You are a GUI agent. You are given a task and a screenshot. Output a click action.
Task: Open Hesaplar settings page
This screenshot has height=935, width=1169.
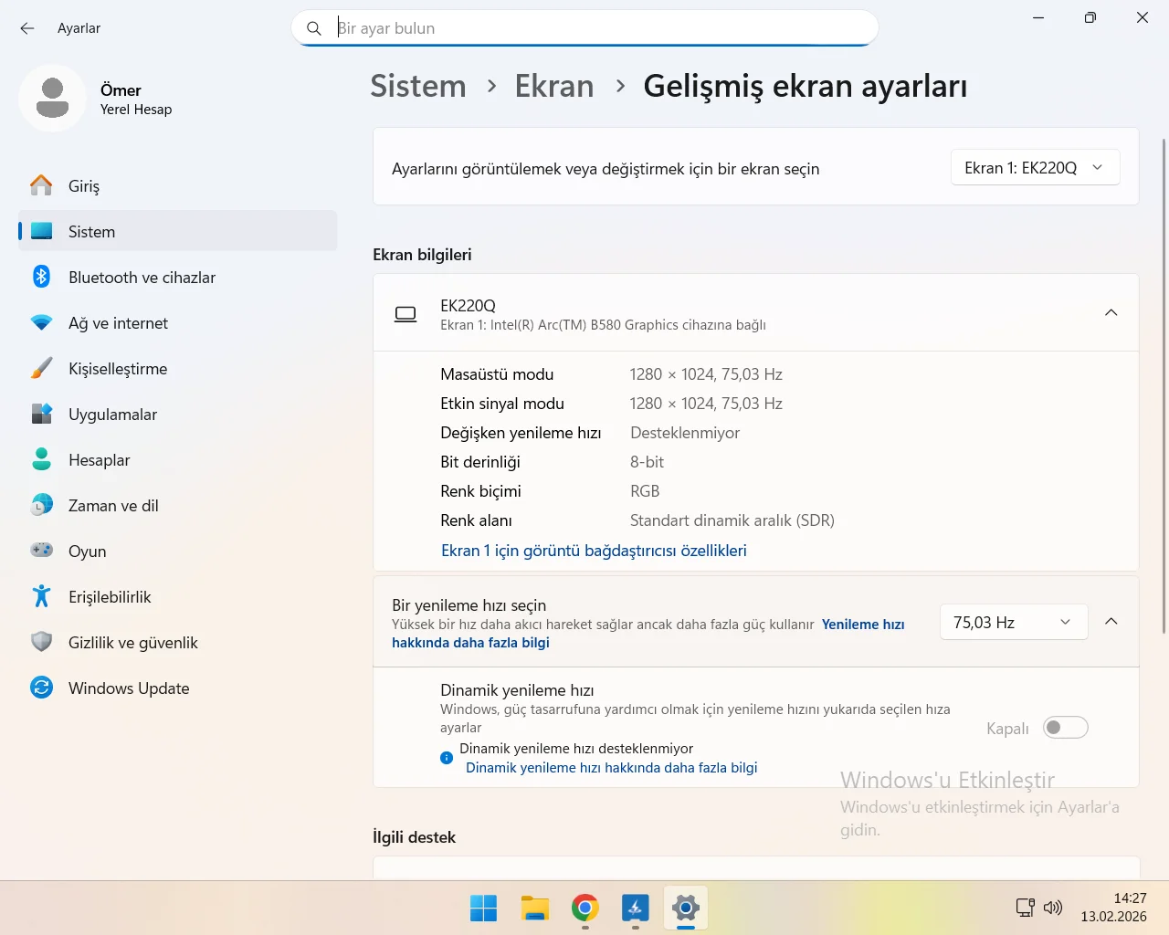178,459
